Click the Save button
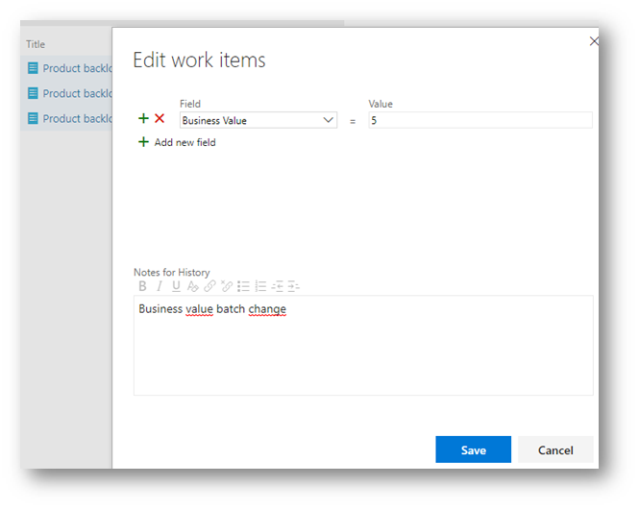This screenshot has width=639, height=509. pos(473,449)
